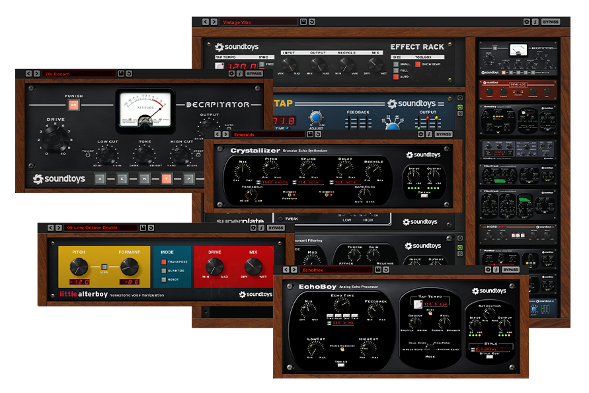This screenshot has height=393, width=589.
Task: Open the Style selector showing EchoPlex in EchoBoy
Action: 492,349
